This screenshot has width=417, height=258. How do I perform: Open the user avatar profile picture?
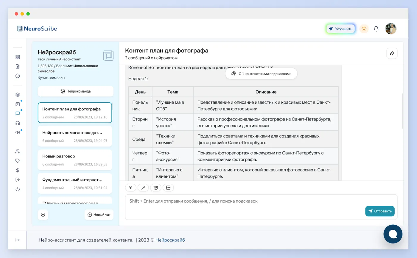[x=391, y=29]
